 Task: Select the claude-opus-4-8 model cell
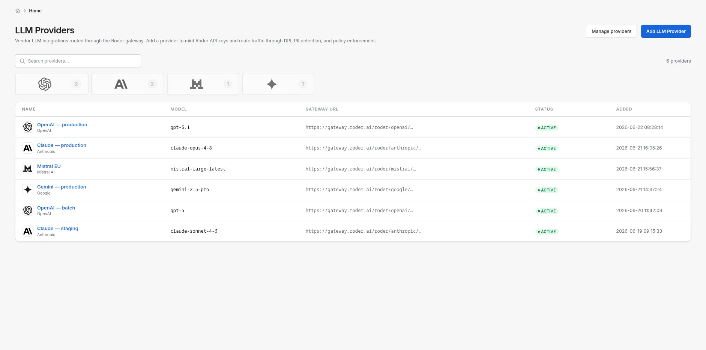[x=191, y=148]
